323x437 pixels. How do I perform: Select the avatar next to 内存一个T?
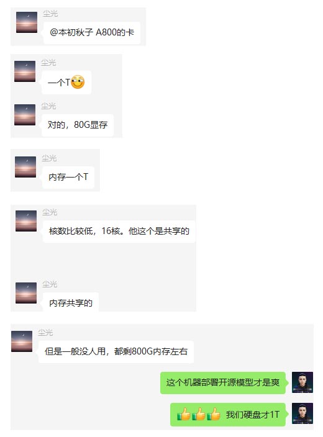click(x=25, y=167)
